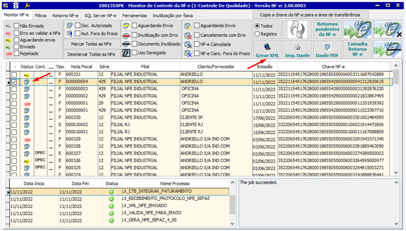
Task: Click Copia a chave da NF-e button
Action: click(310, 15)
